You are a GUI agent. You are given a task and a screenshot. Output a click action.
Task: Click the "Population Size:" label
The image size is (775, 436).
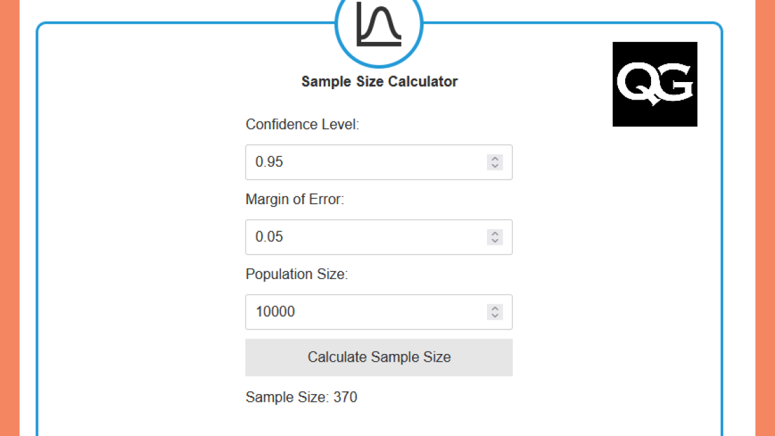(296, 275)
